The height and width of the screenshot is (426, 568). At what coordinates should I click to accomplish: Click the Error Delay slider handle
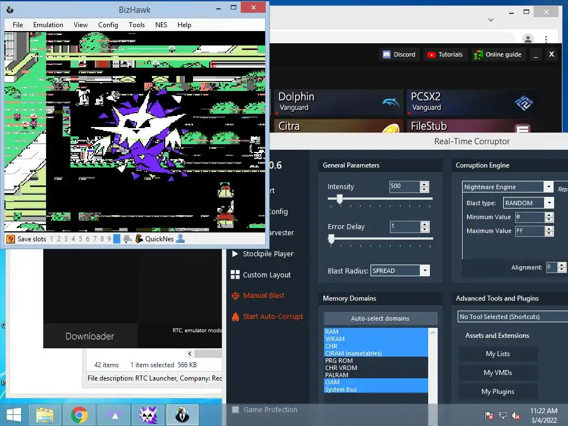coord(331,239)
